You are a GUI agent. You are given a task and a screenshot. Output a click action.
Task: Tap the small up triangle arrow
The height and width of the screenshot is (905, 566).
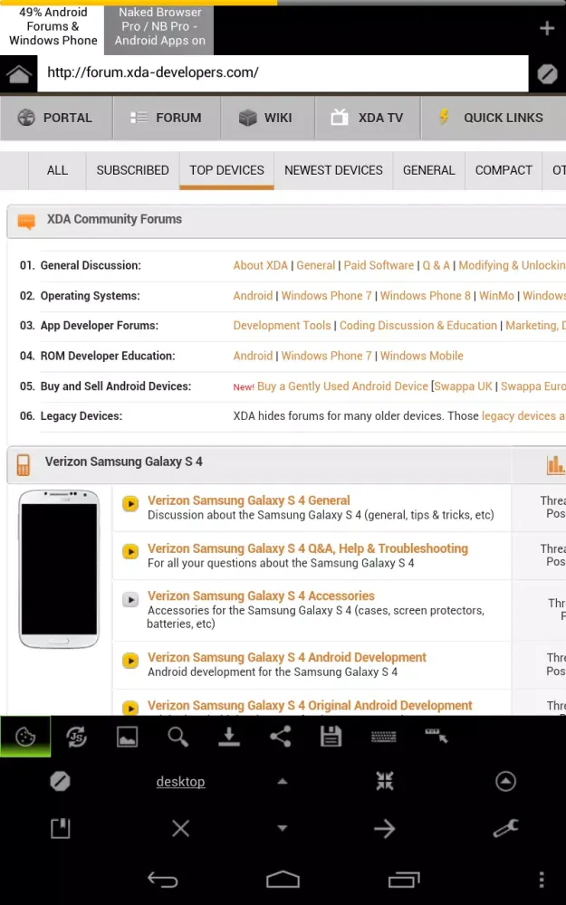click(282, 782)
